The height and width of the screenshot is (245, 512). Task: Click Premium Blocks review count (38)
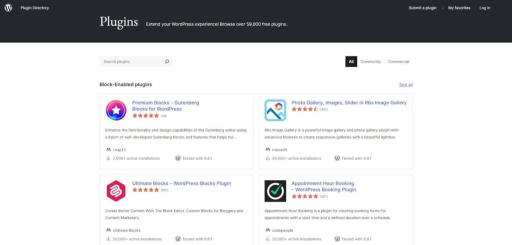(x=164, y=116)
